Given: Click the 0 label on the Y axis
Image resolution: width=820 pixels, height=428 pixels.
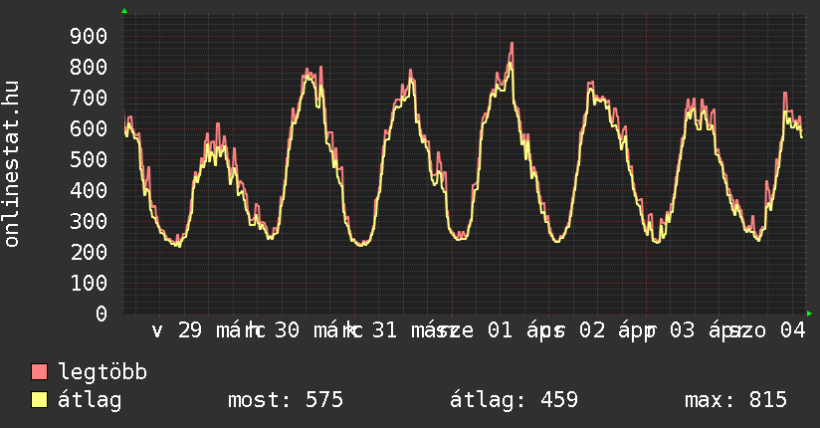Looking at the screenshot, I should point(102,314).
